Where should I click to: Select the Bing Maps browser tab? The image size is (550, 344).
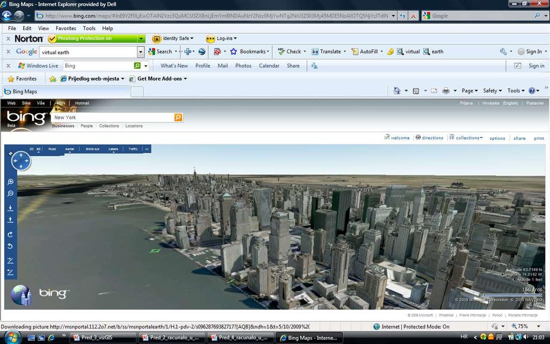point(67,91)
